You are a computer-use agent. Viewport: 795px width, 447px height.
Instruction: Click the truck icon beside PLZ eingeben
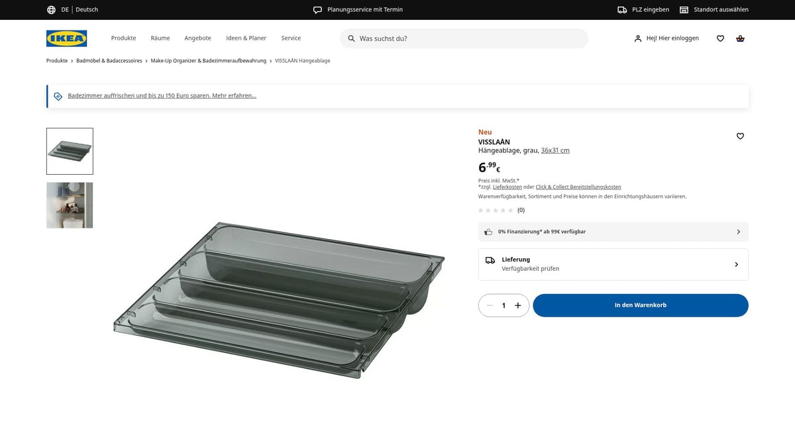[621, 9]
